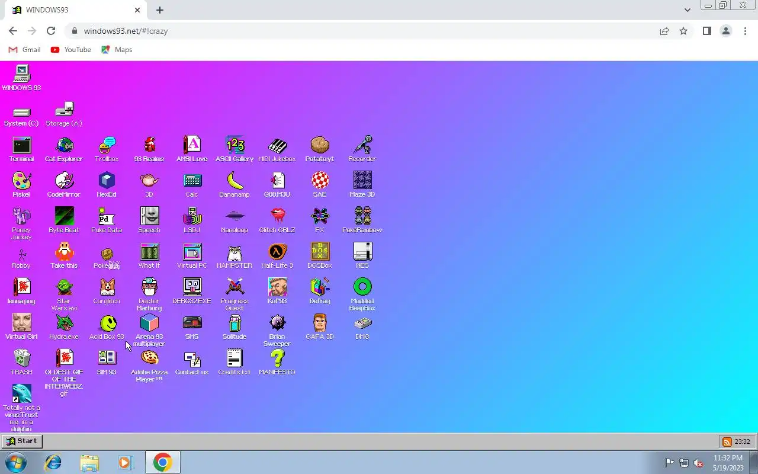Screen dimensions: 758x474
Task: Open Doctor Marburg icon
Action: [x=149, y=293]
